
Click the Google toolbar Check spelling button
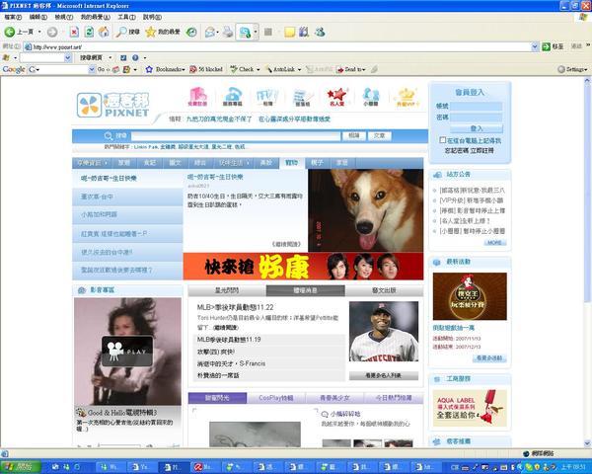(x=242, y=69)
